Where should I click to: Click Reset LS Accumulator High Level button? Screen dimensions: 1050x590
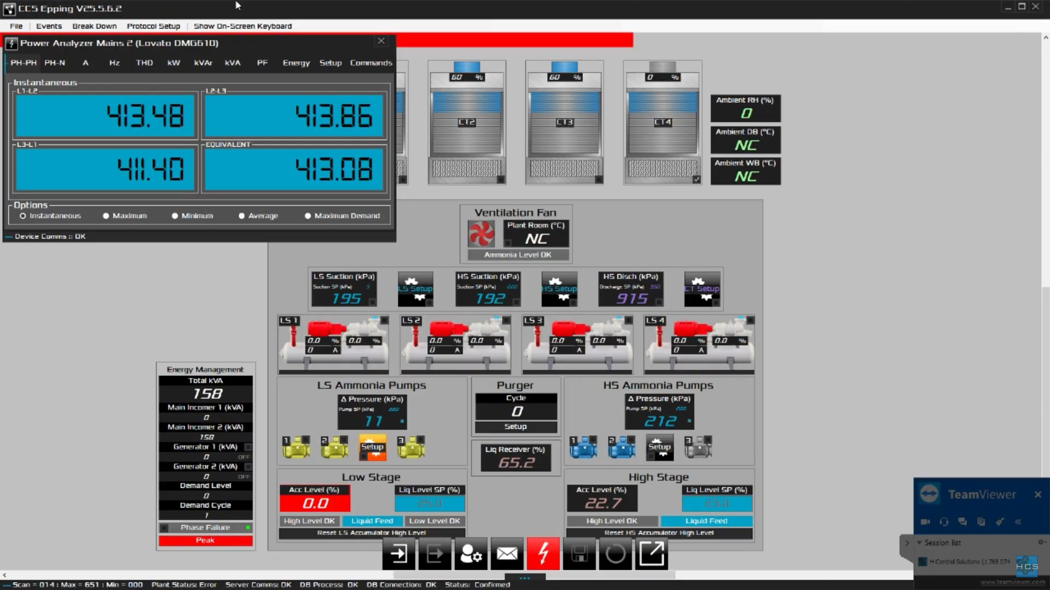click(x=372, y=533)
